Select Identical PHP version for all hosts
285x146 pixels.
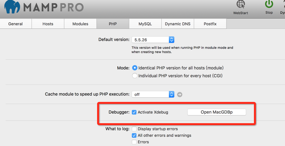pyautogui.click(x=135, y=68)
